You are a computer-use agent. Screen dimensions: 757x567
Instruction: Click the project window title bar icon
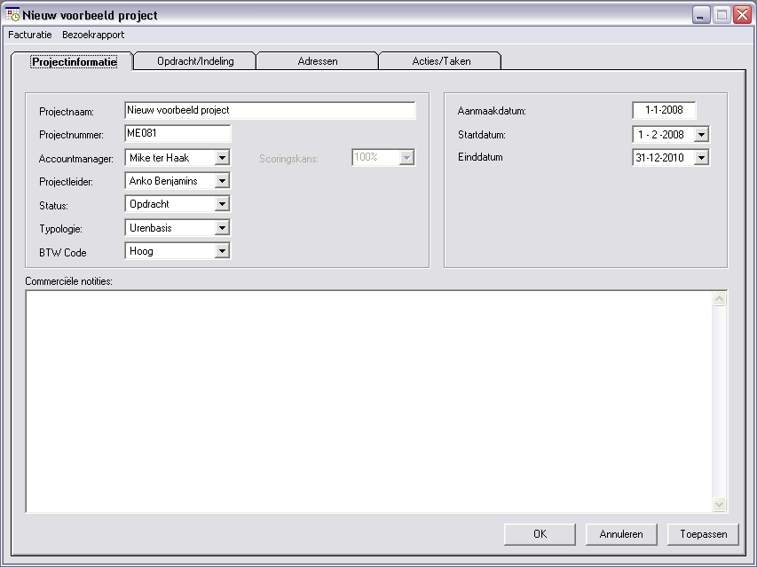coord(12,15)
